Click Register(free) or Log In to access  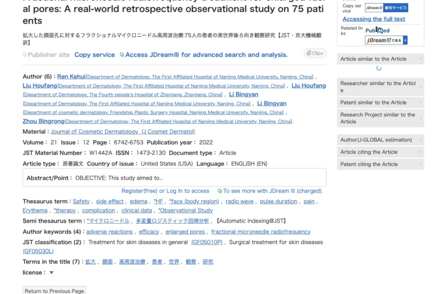coord(165,191)
